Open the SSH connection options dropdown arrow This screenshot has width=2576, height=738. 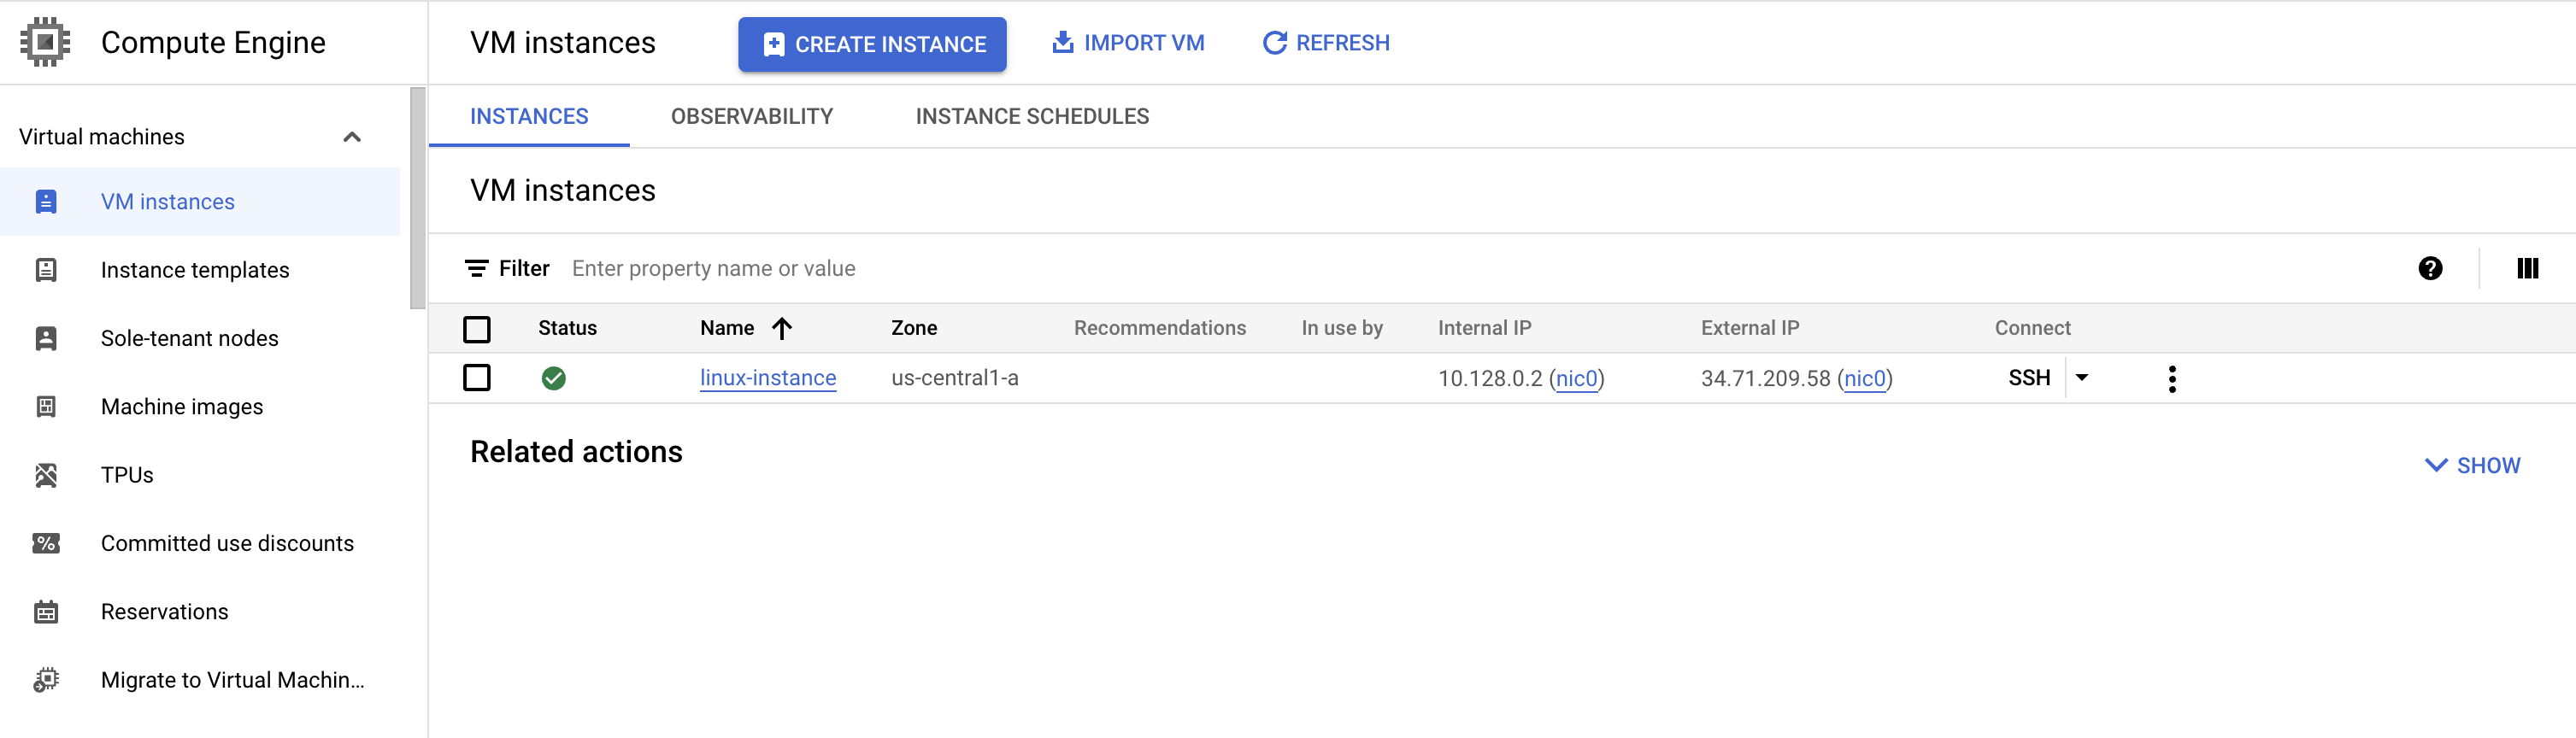2082,377
